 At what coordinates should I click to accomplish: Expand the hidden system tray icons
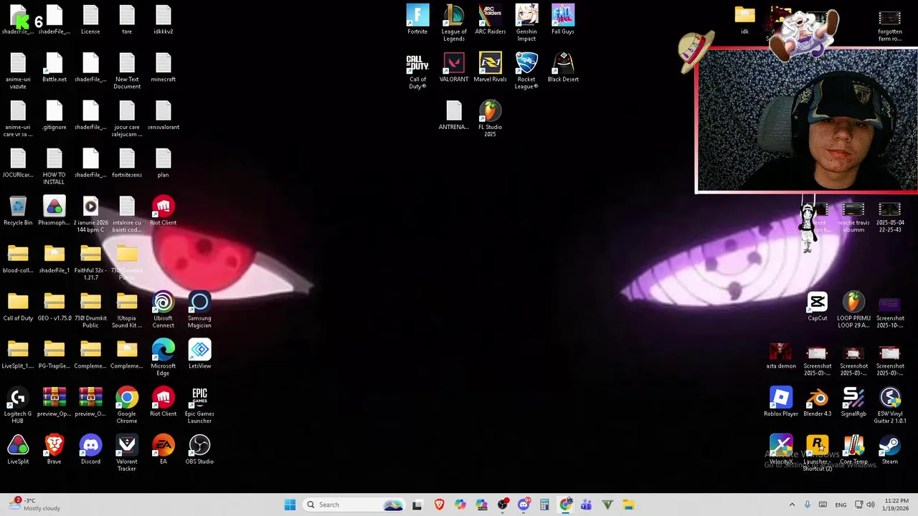[x=792, y=505]
